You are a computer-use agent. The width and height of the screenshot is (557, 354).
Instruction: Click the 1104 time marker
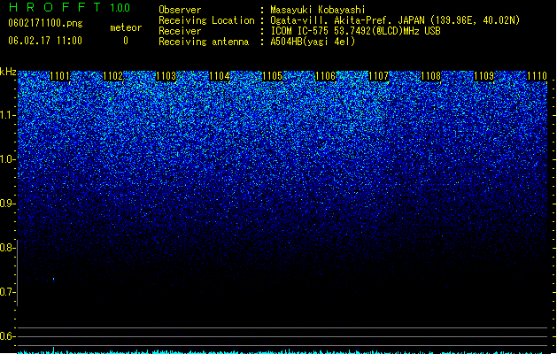click(220, 76)
